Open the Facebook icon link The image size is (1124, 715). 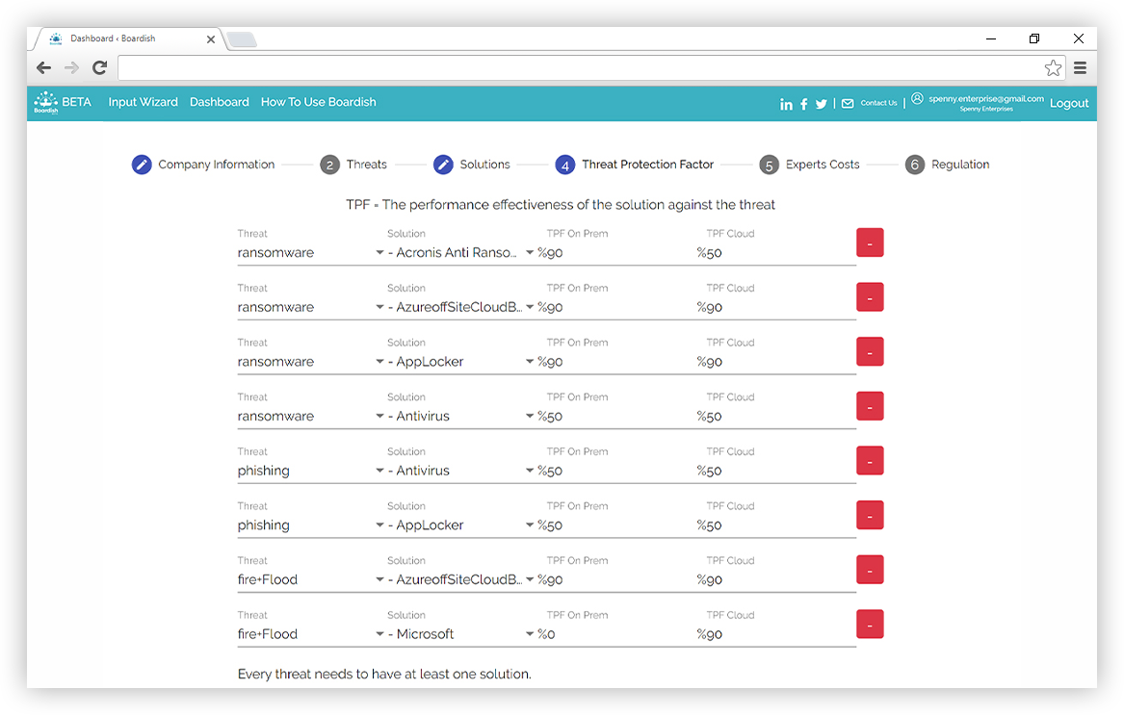click(x=803, y=104)
